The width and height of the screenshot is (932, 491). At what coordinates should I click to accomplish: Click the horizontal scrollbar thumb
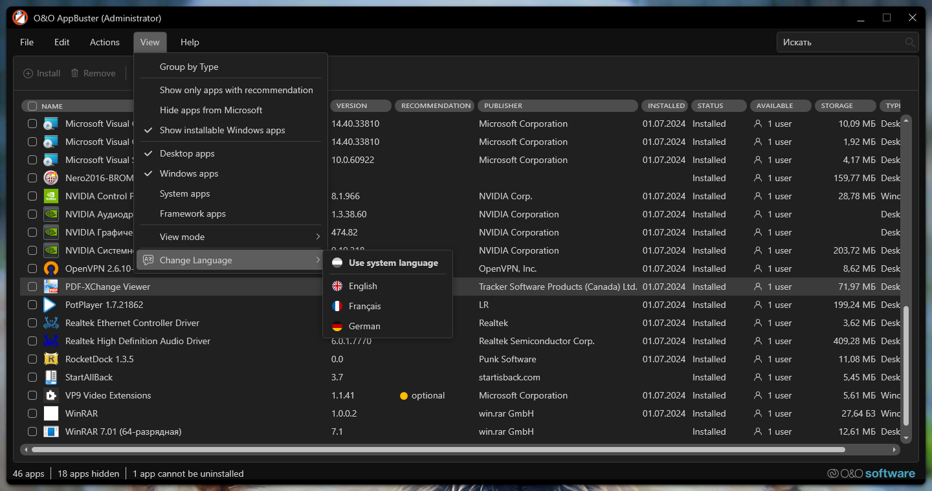(438, 449)
